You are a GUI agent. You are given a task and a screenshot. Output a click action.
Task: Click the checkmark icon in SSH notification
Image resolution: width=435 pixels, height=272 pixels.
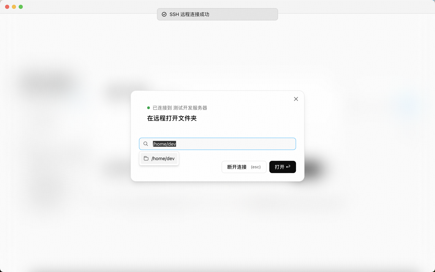[x=164, y=14]
